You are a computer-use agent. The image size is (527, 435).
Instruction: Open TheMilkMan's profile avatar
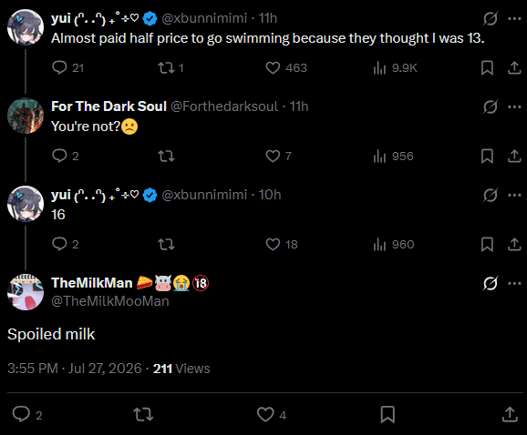pos(26,292)
